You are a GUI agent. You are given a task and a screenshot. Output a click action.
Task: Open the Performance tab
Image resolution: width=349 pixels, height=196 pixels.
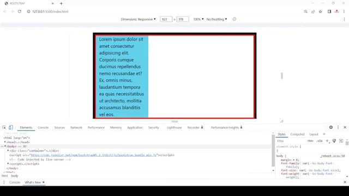click(x=96, y=127)
